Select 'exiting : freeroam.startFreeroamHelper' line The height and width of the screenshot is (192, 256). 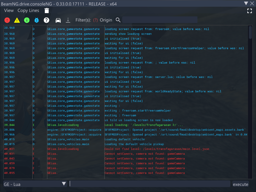[x=138, y=111]
